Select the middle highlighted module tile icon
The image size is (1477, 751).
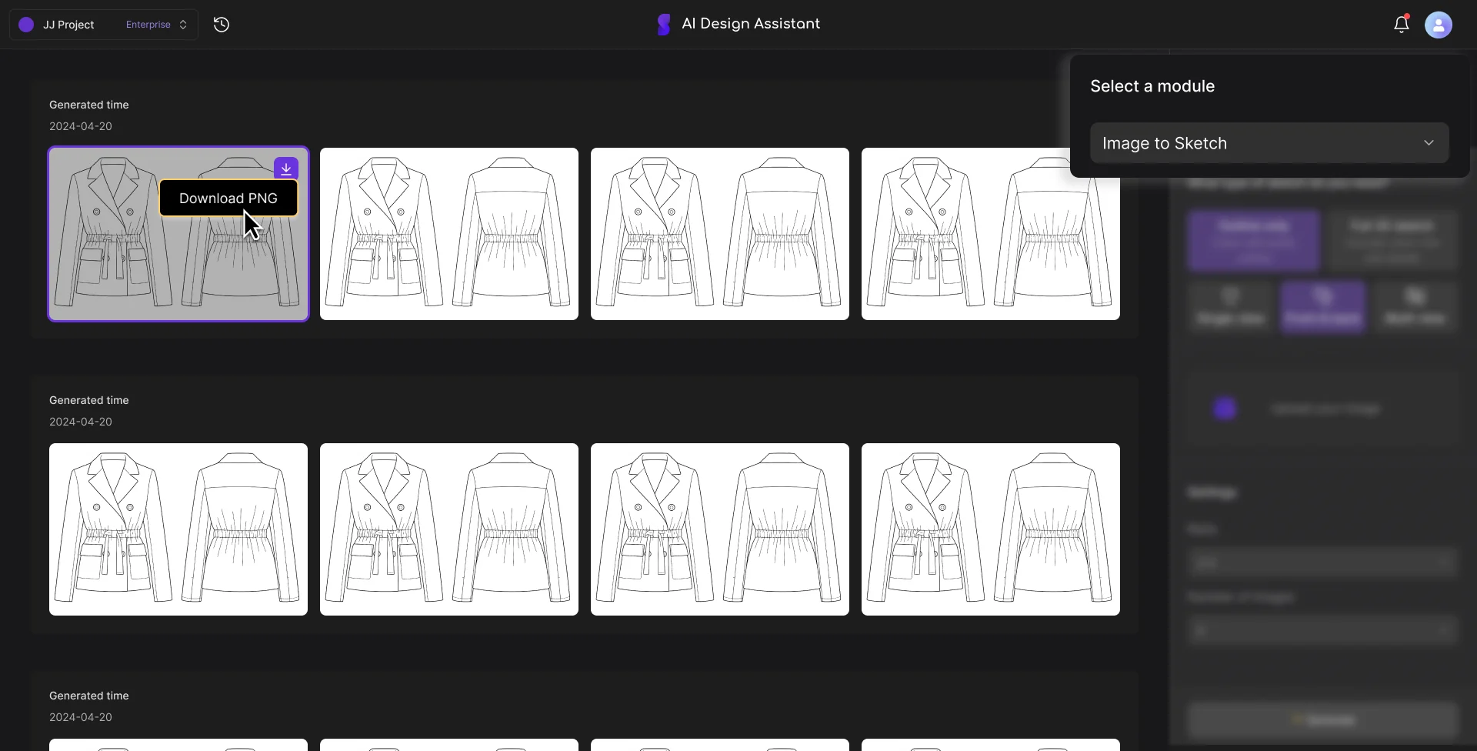click(1323, 306)
